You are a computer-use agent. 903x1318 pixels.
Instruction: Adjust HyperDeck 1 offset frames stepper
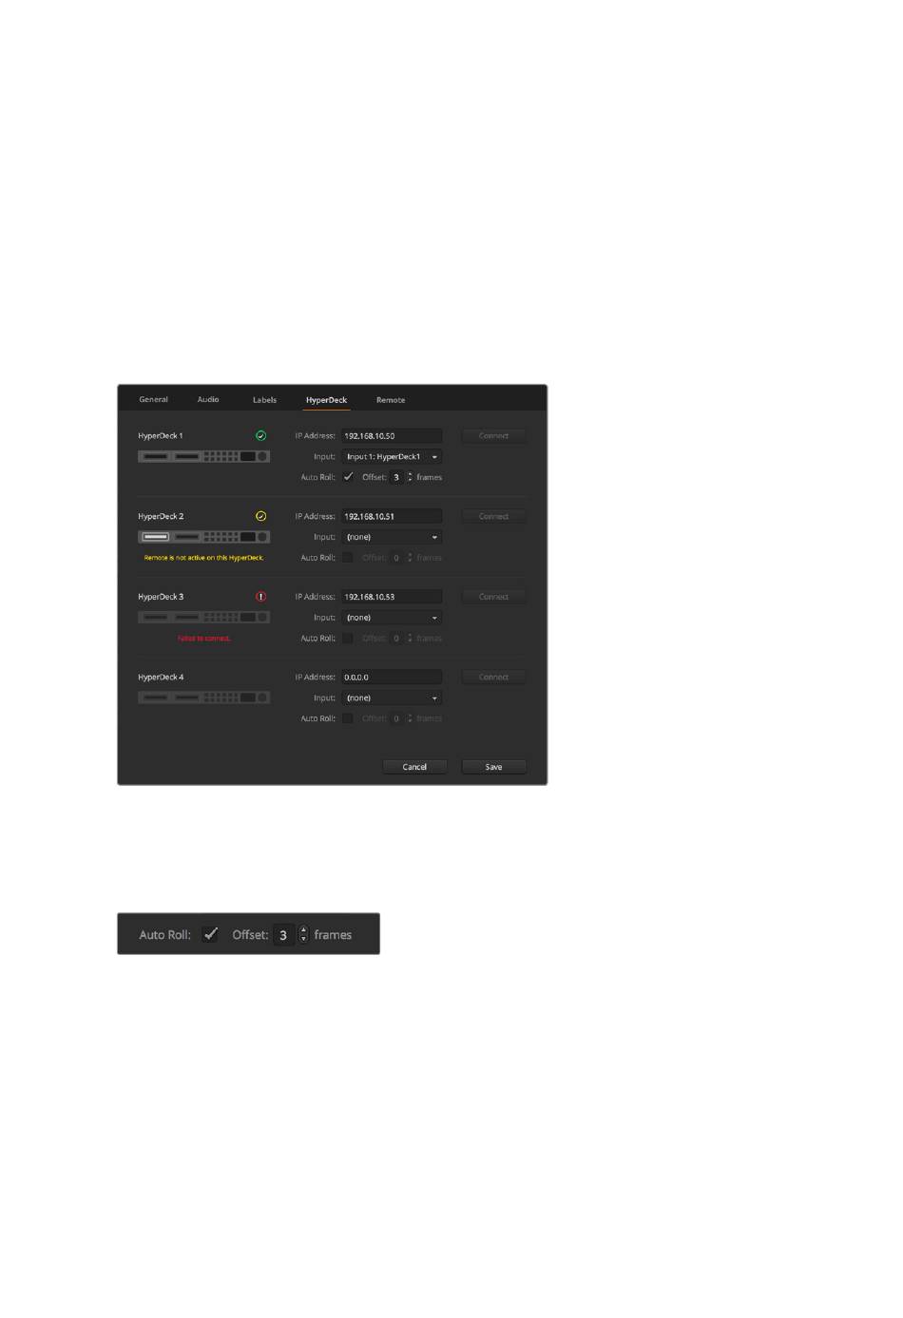pyautogui.click(x=410, y=477)
